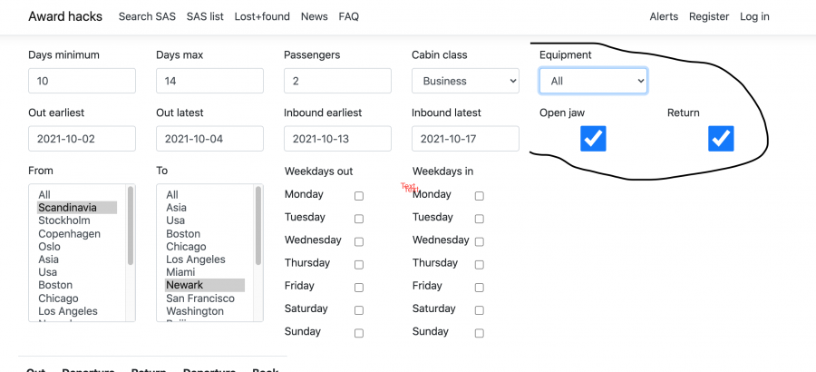The width and height of the screenshot is (816, 372).
Task: Open Search SAS in navigation
Action: (149, 16)
